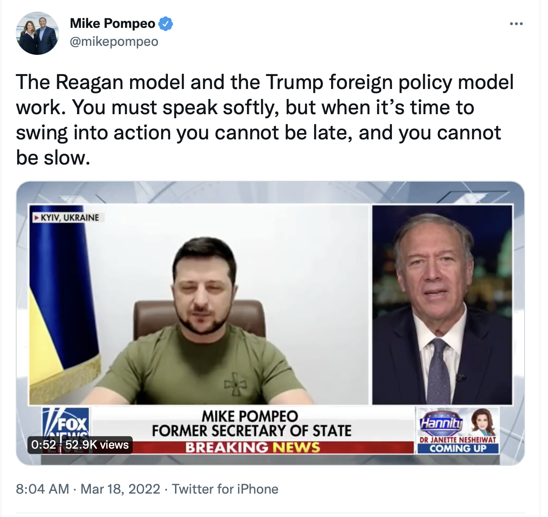Play the video from Kyiv feed panel
The width and height of the screenshot is (548, 517).
click(199, 305)
